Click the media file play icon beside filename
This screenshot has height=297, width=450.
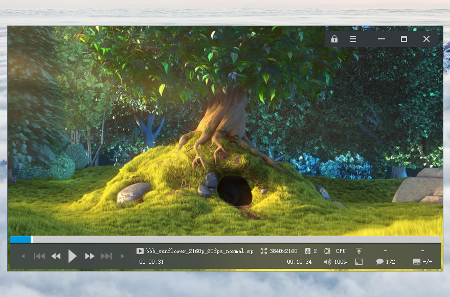140,251
